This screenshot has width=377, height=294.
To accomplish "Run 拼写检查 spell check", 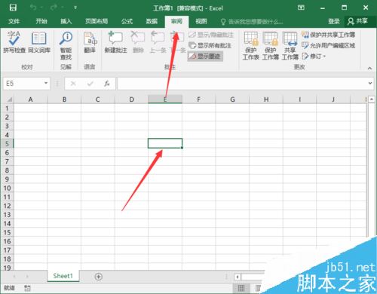I will click(14, 42).
